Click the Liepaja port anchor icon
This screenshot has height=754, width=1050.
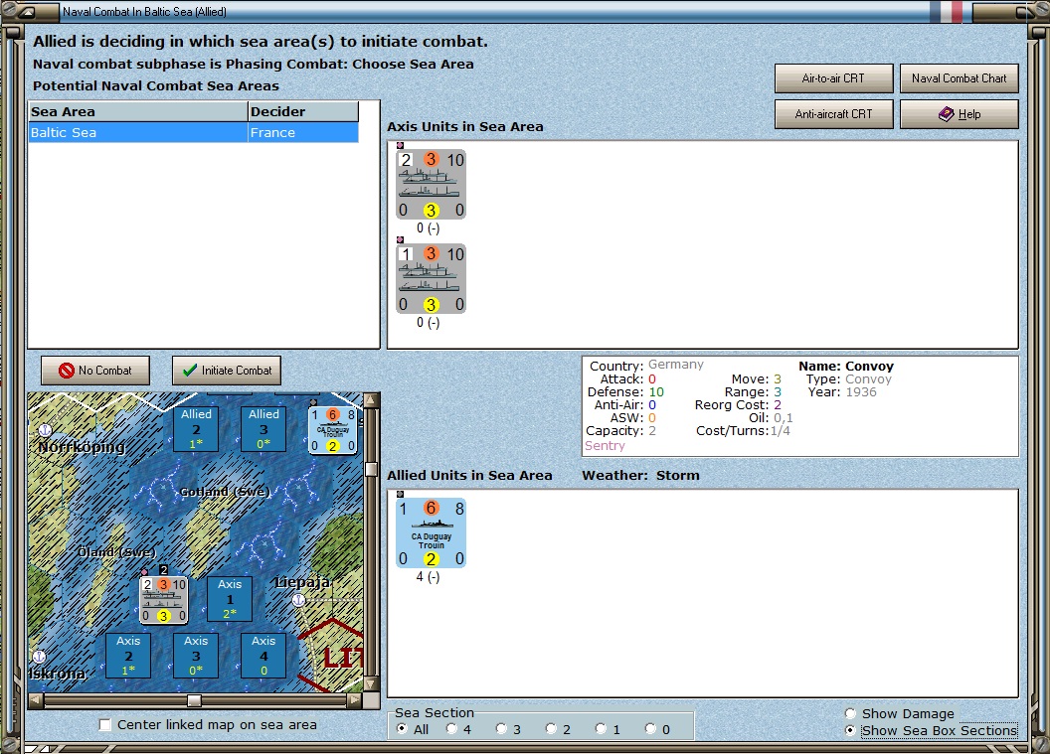[299, 600]
